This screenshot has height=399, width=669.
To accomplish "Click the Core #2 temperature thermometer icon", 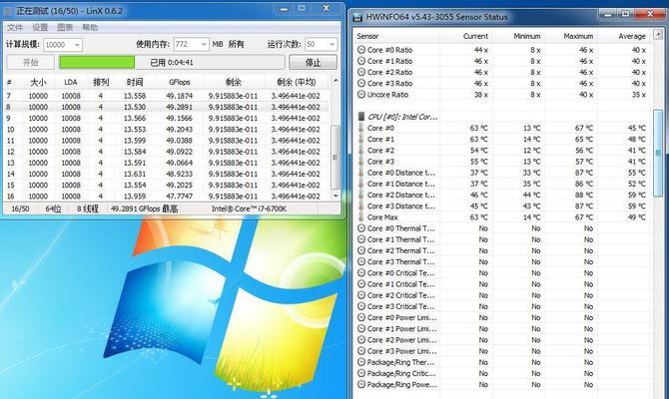I will coord(360,150).
